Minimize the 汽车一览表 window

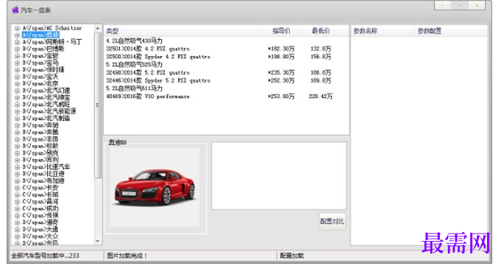tap(443, 5)
